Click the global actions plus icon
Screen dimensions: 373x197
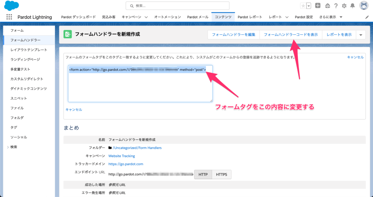[x=318, y=5]
